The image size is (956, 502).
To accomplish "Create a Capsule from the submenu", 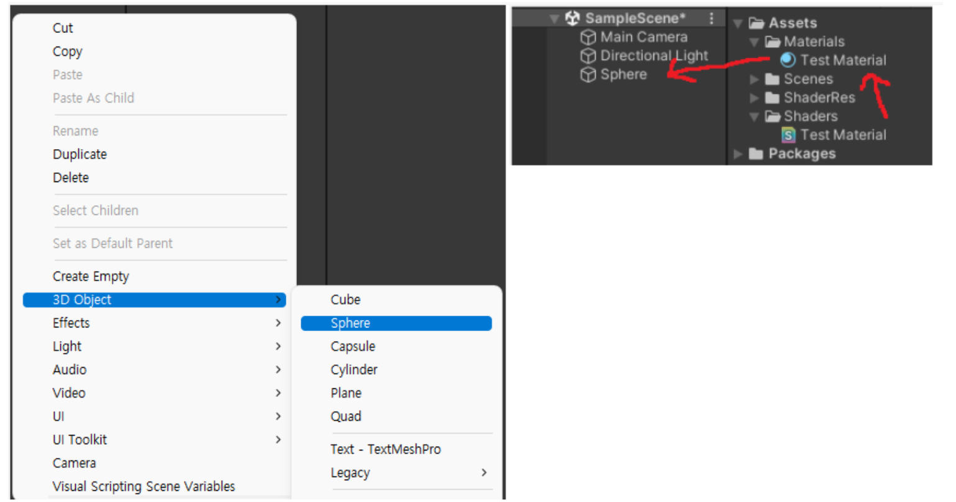I will click(x=353, y=347).
